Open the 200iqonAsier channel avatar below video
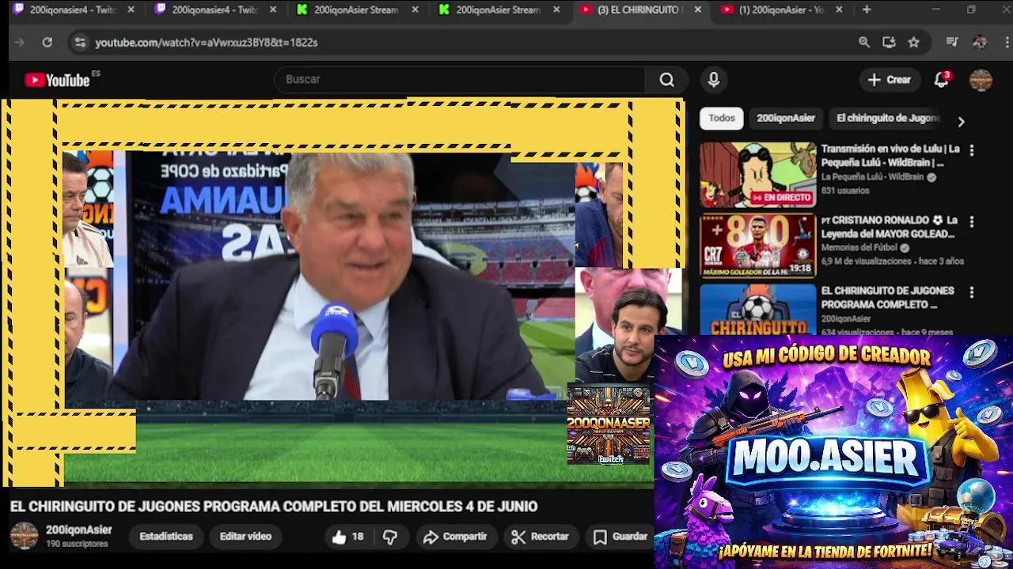Image resolution: width=1013 pixels, height=569 pixels. [24, 536]
